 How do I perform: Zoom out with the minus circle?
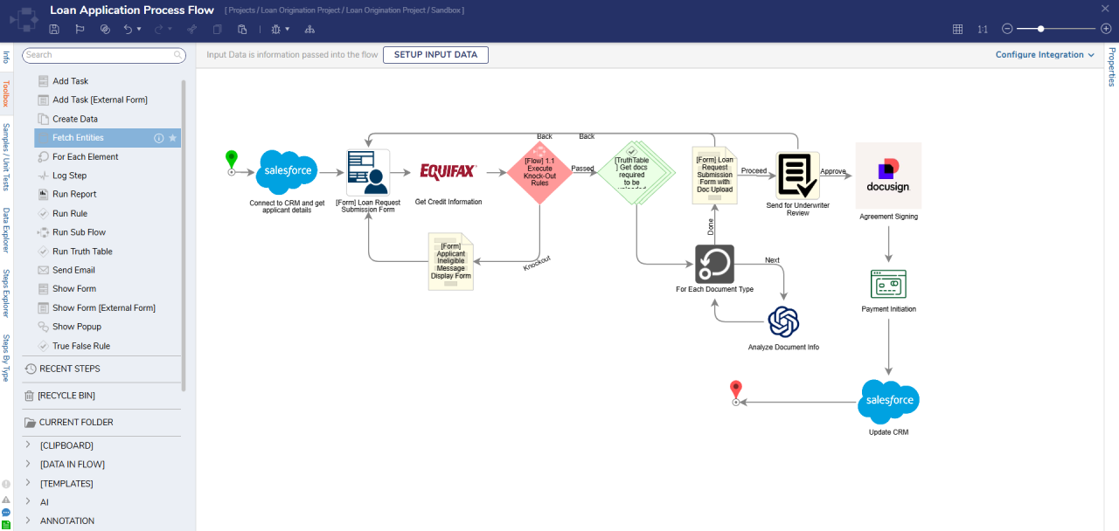(1007, 29)
